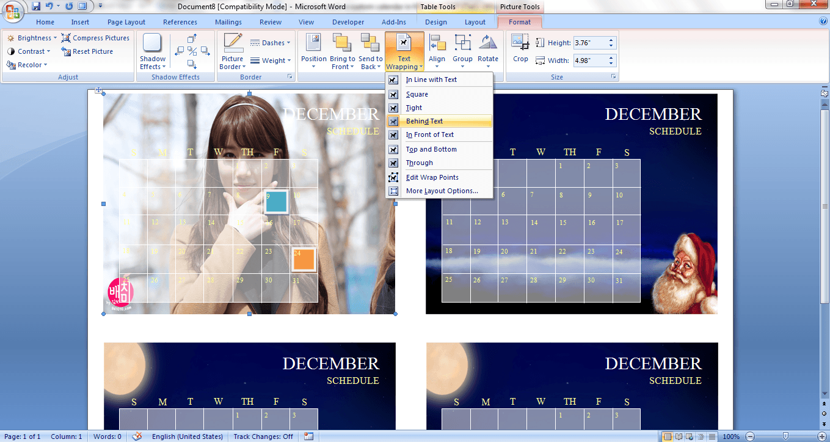
Task: Switch to the Design tab under Table Tools
Action: click(435, 21)
